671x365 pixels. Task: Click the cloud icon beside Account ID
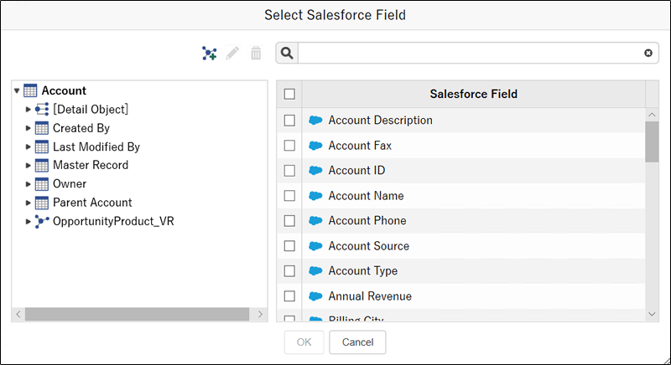315,170
